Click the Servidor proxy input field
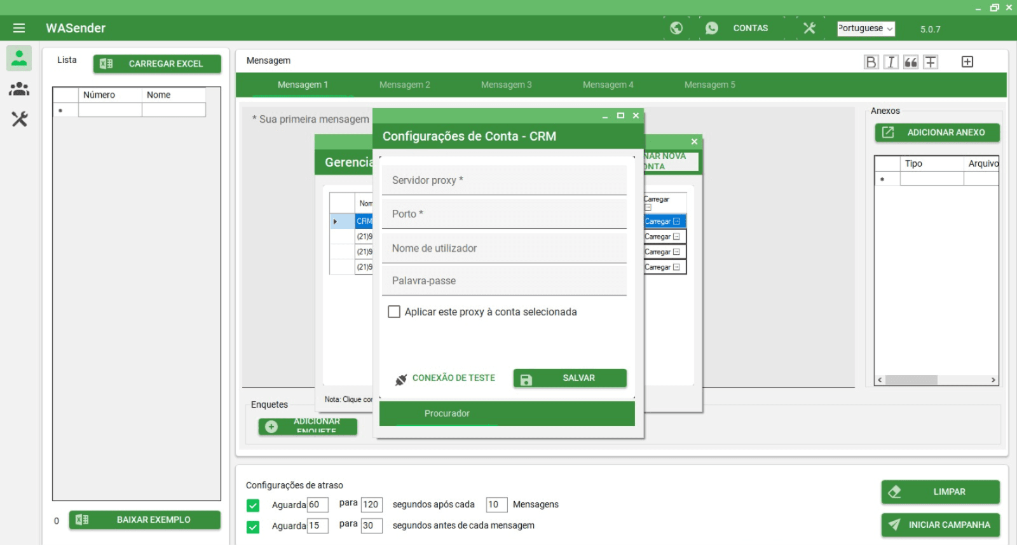This screenshot has height=545, width=1017. coord(504,181)
